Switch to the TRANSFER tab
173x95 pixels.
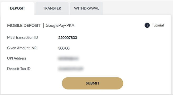click(x=52, y=8)
